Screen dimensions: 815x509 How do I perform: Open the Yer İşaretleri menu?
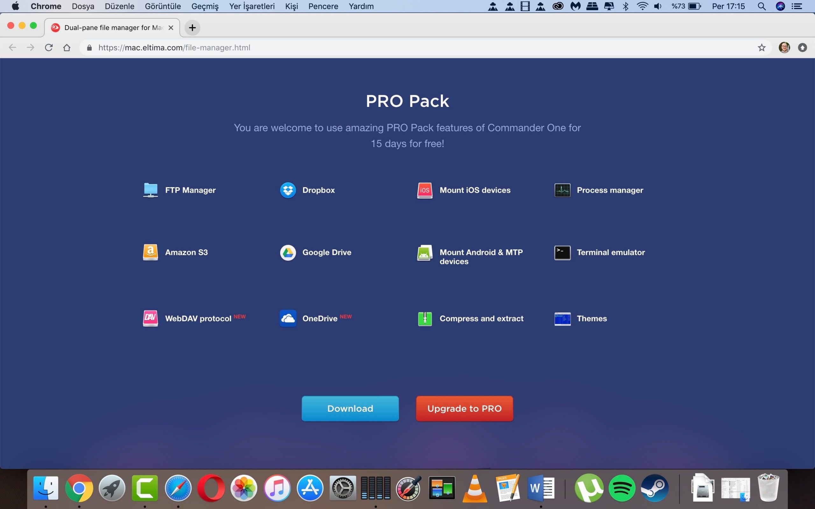coord(252,6)
